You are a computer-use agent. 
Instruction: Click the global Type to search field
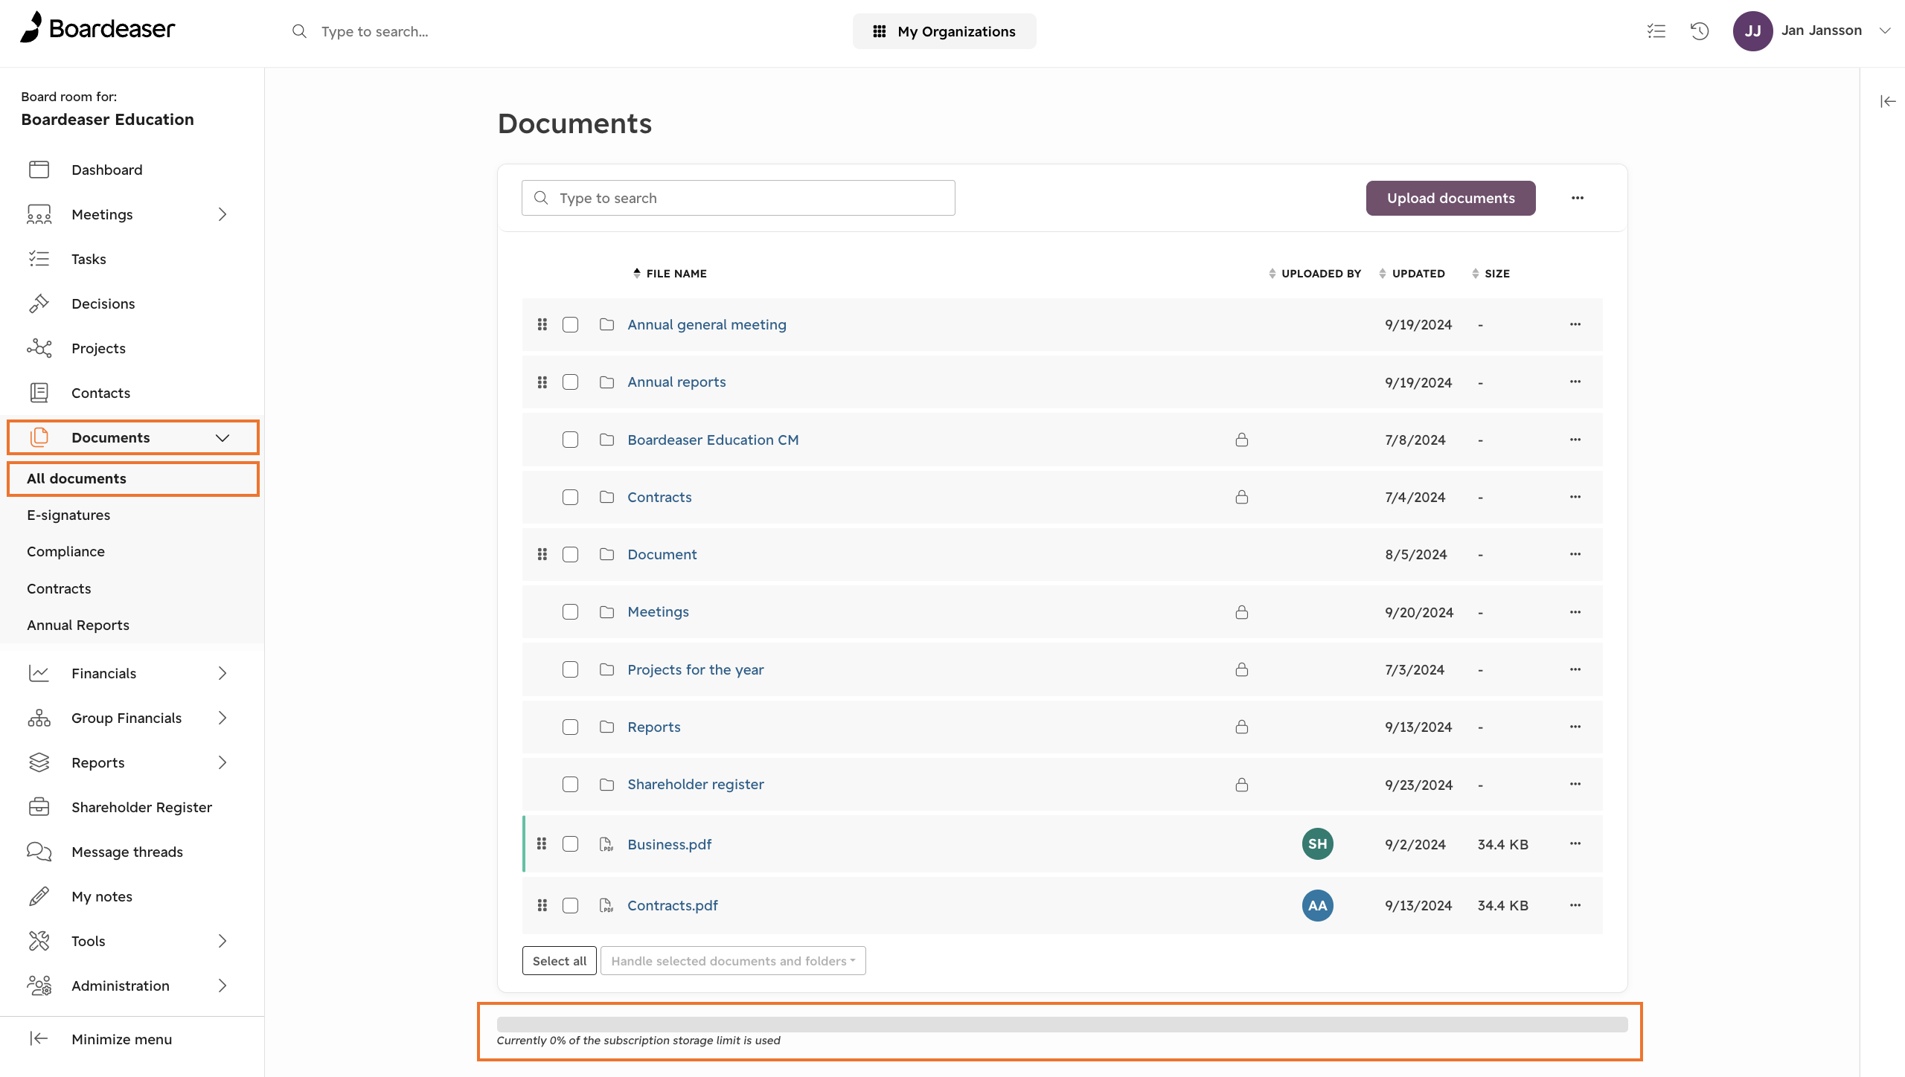tap(374, 31)
